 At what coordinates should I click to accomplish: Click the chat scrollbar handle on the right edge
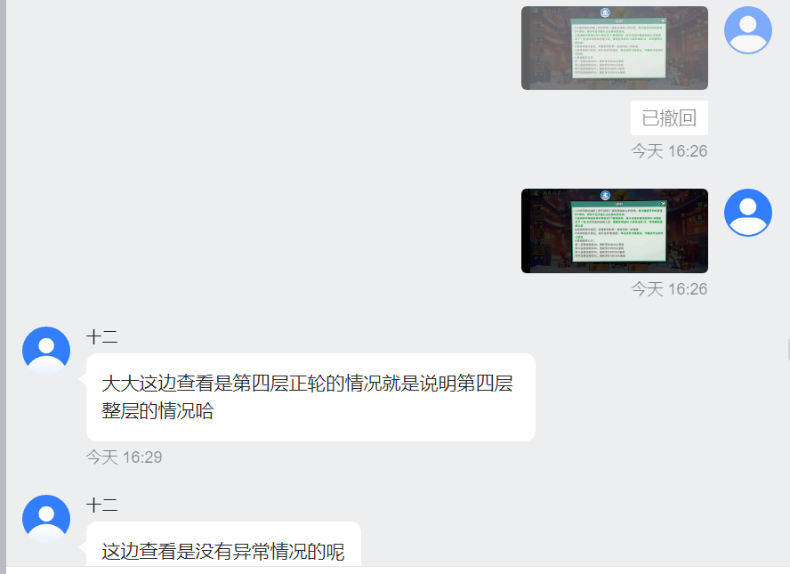pyautogui.click(x=788, y=349)
